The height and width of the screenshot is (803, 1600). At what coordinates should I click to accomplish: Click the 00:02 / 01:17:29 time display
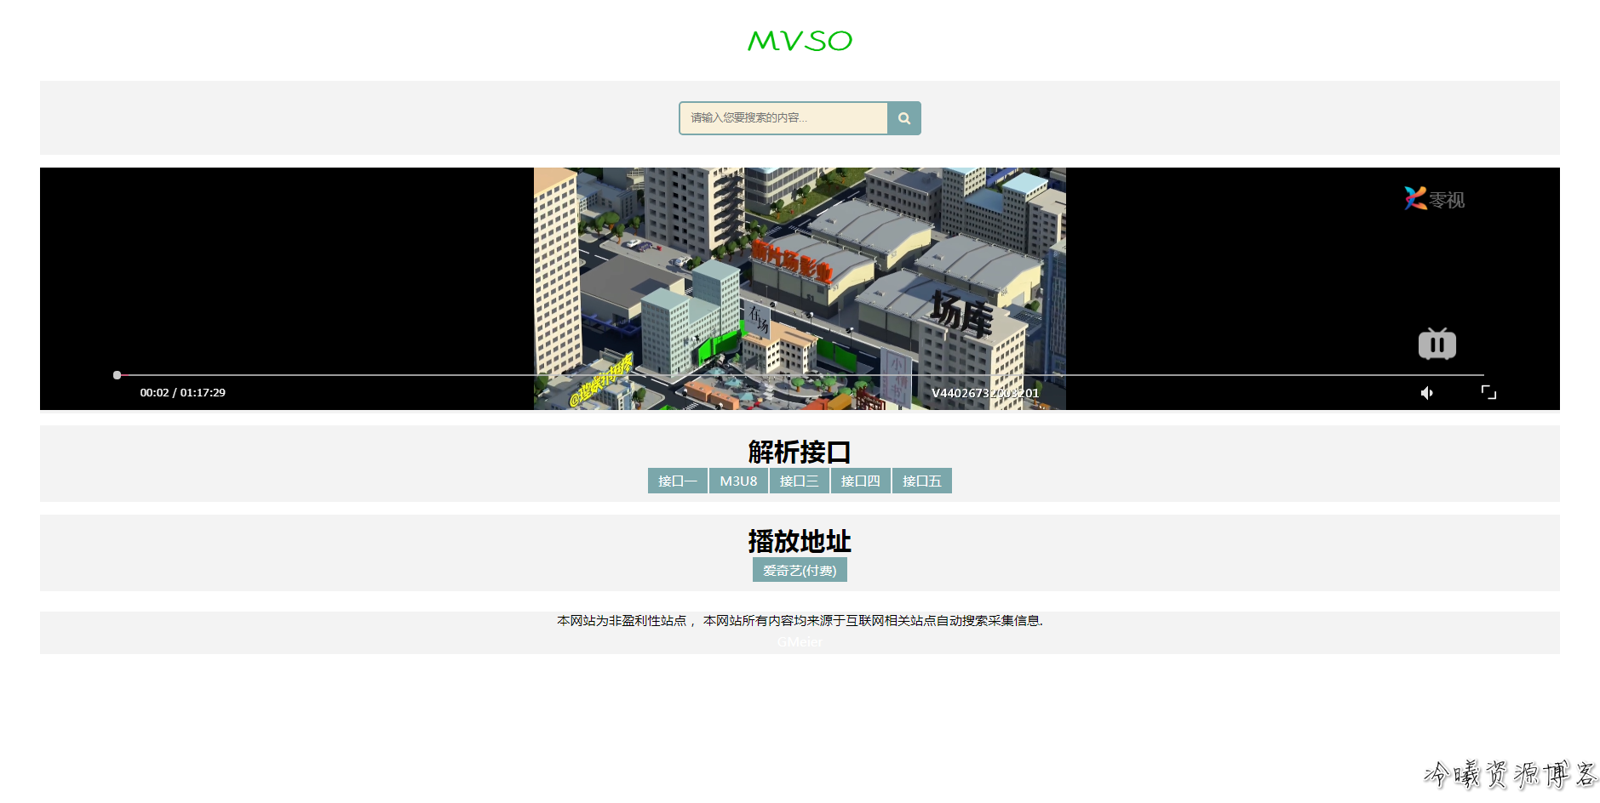[x=182, y=393]
